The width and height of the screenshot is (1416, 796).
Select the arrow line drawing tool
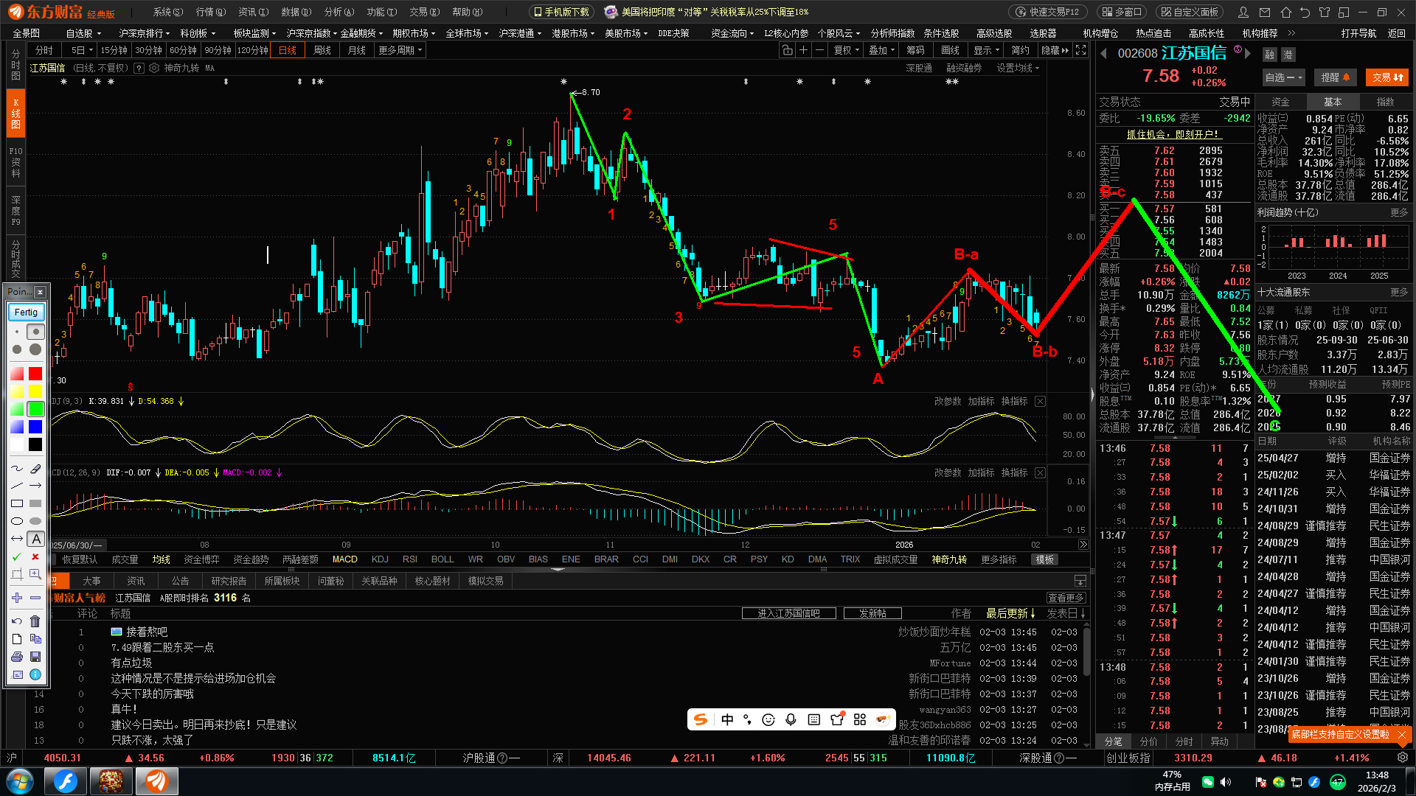[x=35, y=486]
